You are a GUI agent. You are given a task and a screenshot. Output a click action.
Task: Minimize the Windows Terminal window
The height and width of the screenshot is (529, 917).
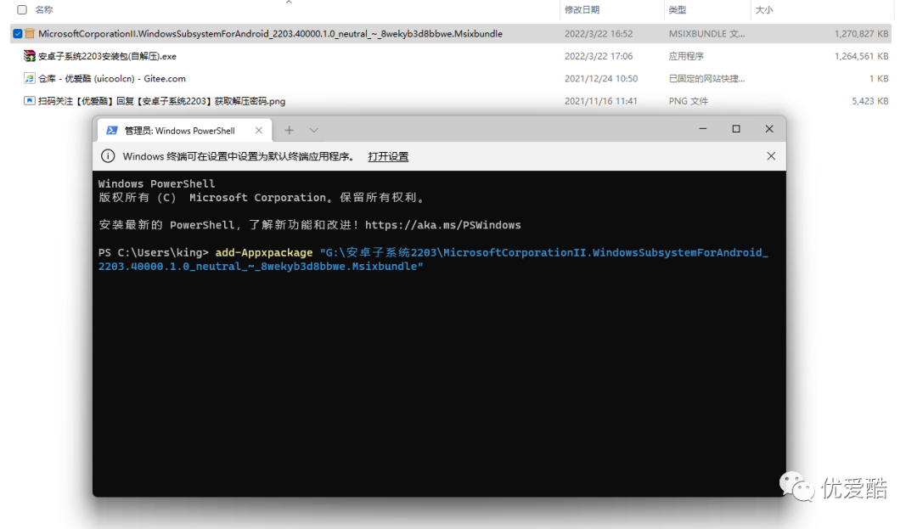click(703, 129)
